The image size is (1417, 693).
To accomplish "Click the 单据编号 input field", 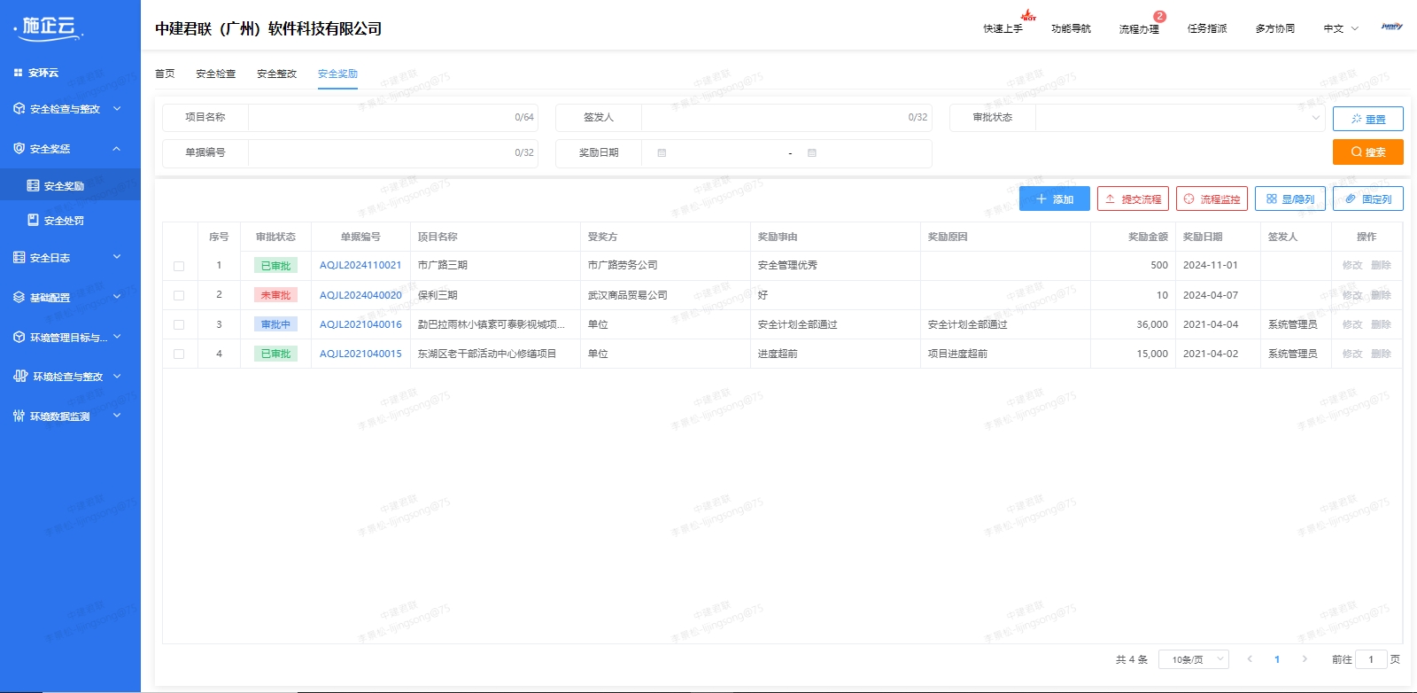I will [x=393, y=152].
